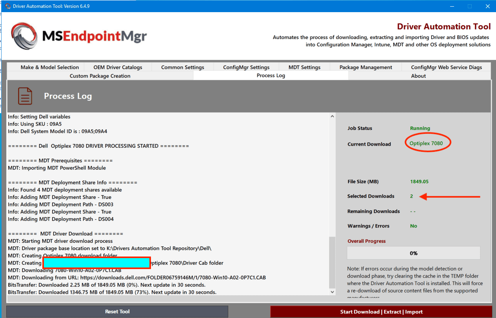Screen dimensions: 496x318
Task: Click the scrollbar down arrow on the log
Action: (332, 292)
